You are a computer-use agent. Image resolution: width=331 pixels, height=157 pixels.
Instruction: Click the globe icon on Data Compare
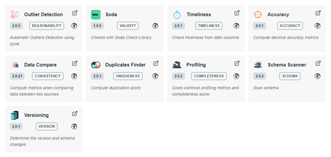[x=74, y=76]
